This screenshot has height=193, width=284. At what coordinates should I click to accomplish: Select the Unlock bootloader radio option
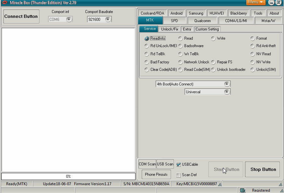213,70
